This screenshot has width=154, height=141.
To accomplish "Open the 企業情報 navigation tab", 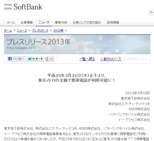I will (27, 22).
